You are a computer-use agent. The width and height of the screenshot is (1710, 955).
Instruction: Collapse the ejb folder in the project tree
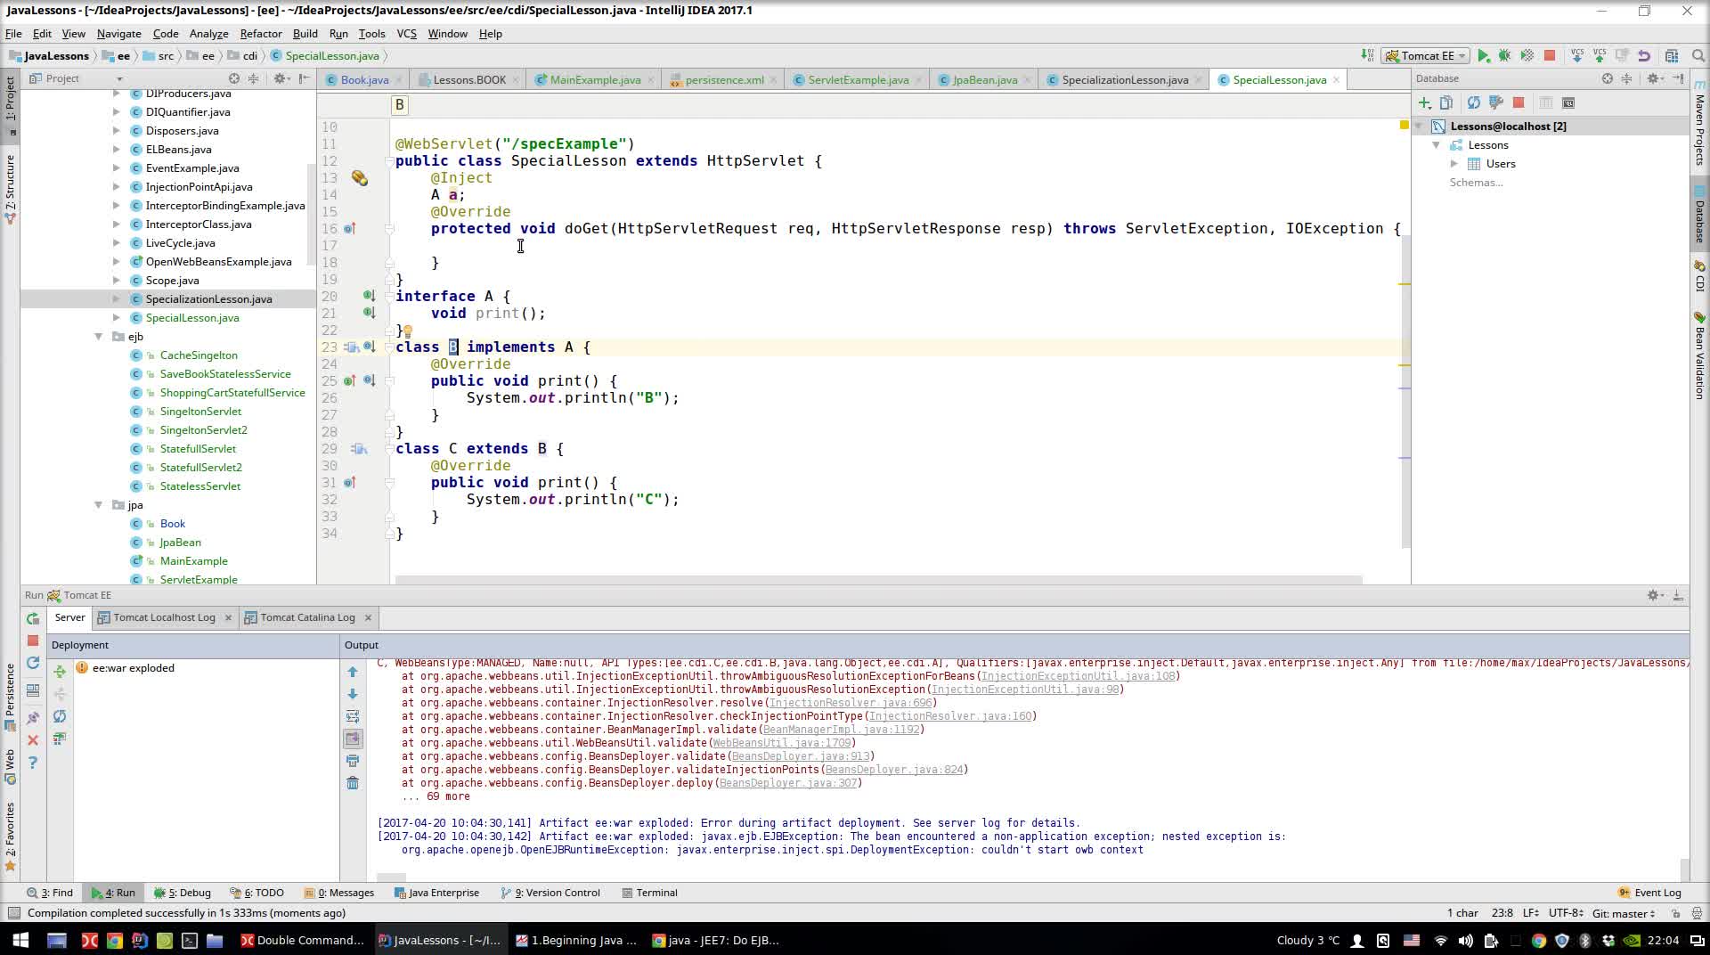(x=99, y=337)
